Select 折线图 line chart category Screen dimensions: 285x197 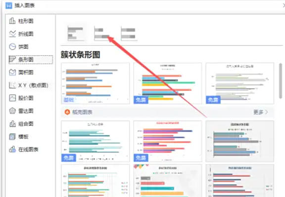click(21, 34)
